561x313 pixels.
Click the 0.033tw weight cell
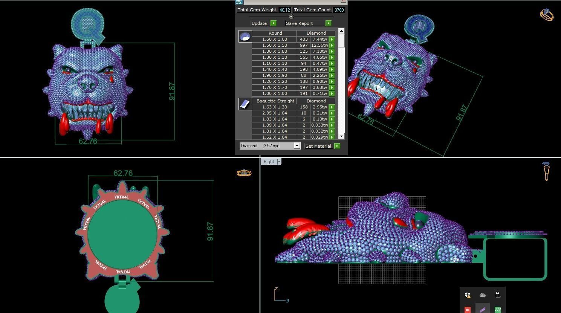[x=319, y=125]
